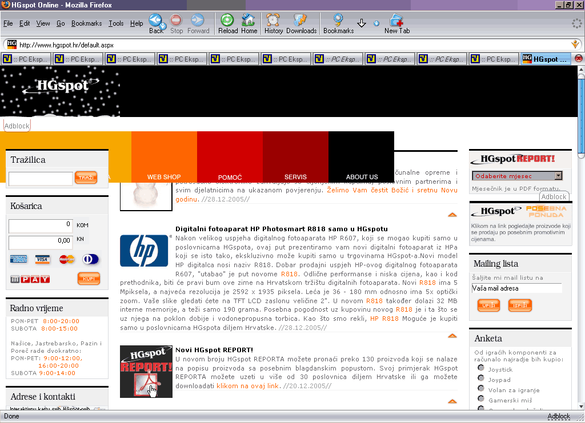Go to the Home page icon
The width and height of the screenshot is (585, 423).
click(249, 23)
